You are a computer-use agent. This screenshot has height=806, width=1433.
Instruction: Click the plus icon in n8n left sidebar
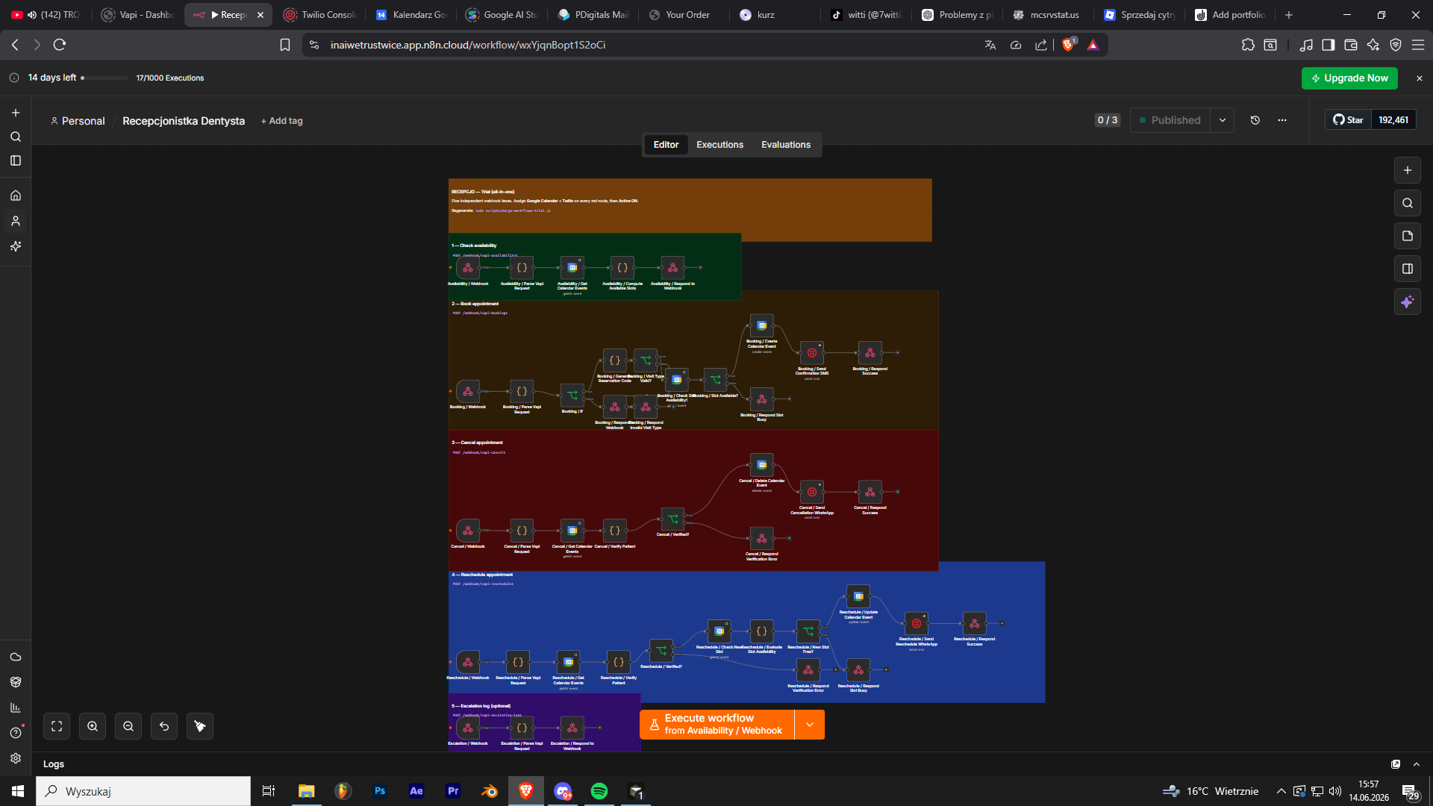(x=16, y=113)
